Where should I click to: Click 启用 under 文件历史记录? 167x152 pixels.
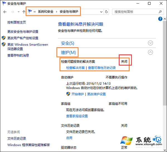pyautogui.click(x=69, y=138)
